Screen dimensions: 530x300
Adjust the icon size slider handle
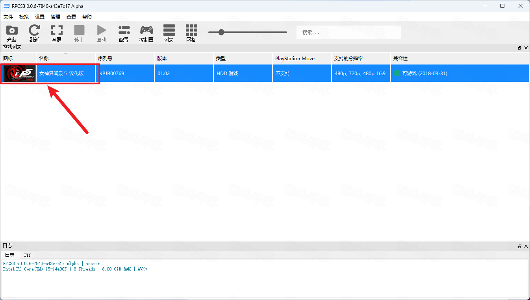[x=221, y=32]
